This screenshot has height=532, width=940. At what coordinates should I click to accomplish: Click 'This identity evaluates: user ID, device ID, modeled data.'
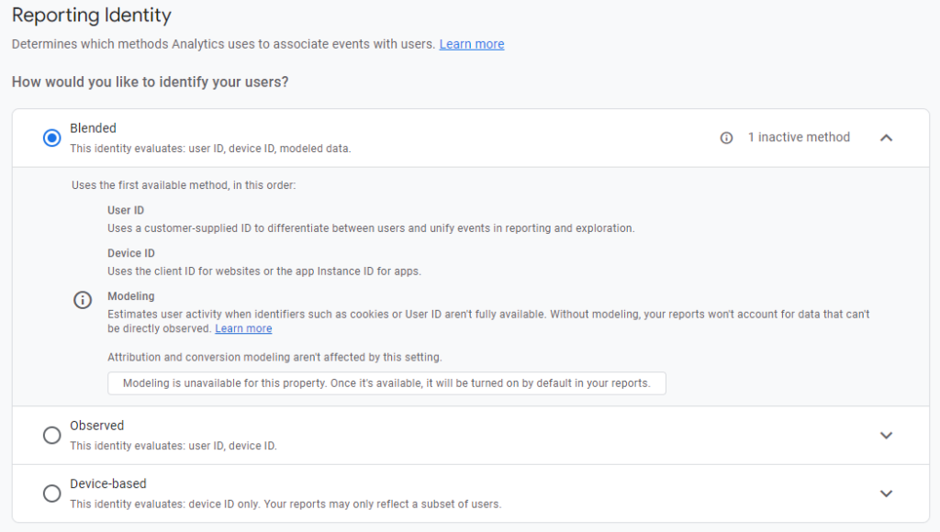[x=210, y=149]
